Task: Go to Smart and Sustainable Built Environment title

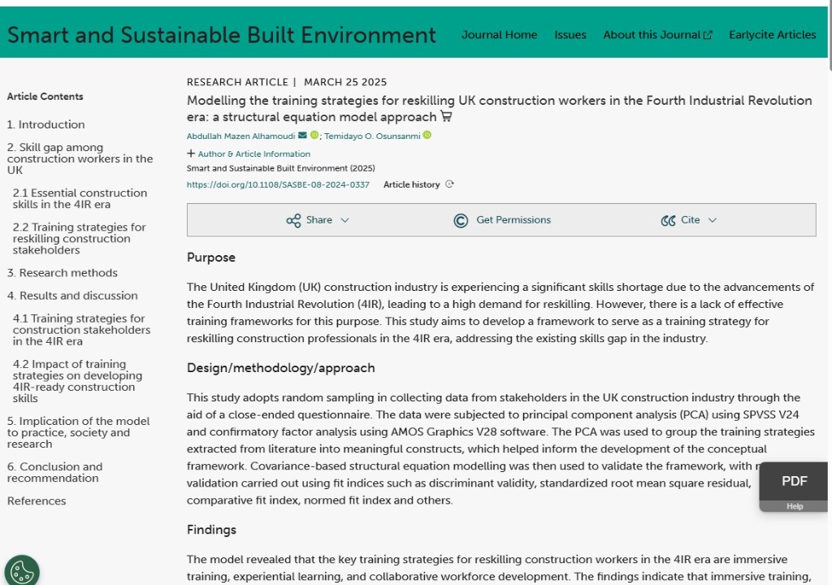Action: pyautogui.click(x=222, y=35)
